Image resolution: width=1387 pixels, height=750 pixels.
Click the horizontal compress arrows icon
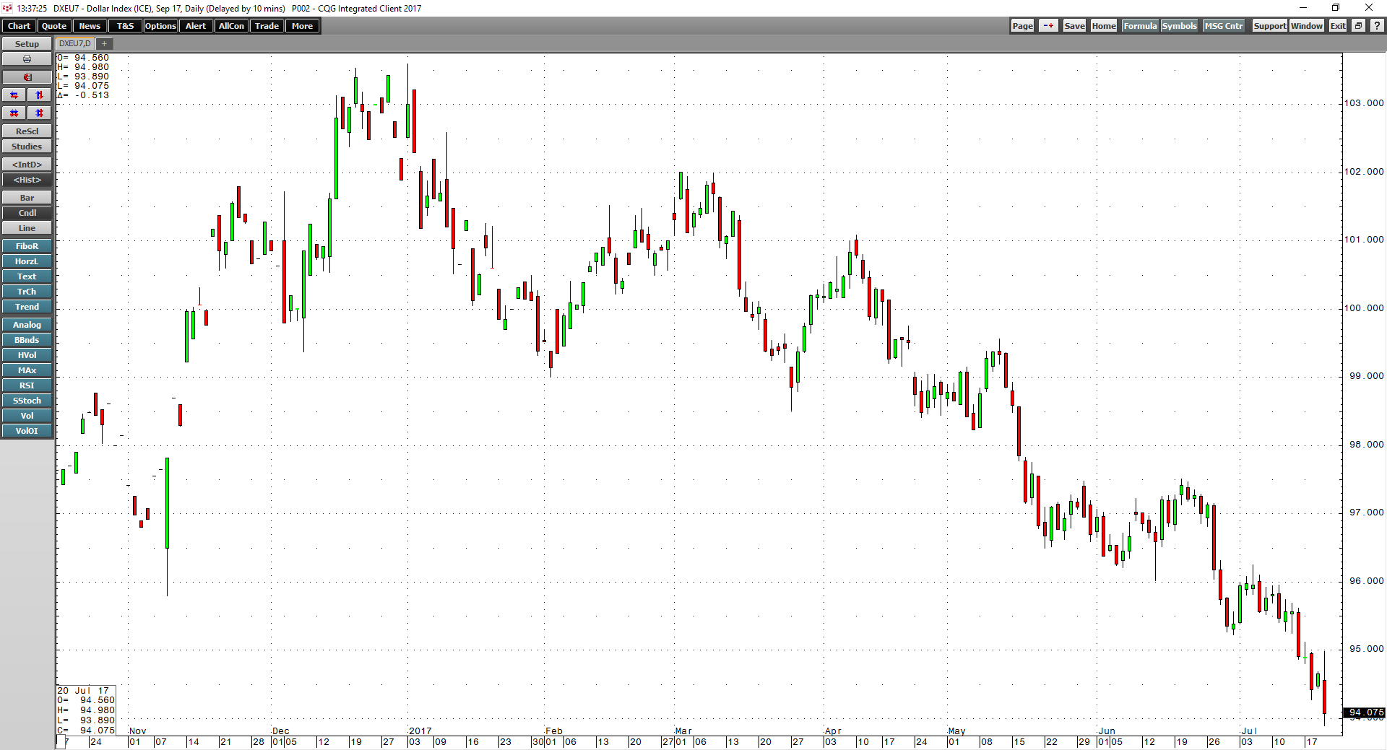(14, 113)
